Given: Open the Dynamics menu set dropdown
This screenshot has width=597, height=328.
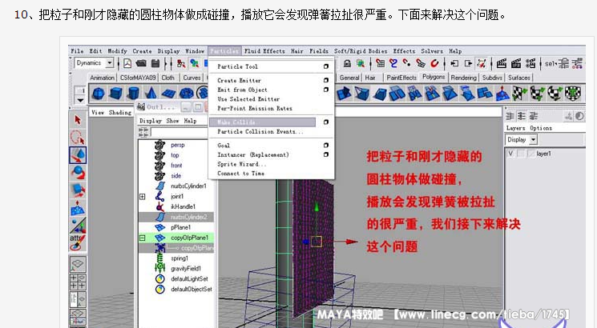Looking at the screenshot, I should (x=110, y=62).
